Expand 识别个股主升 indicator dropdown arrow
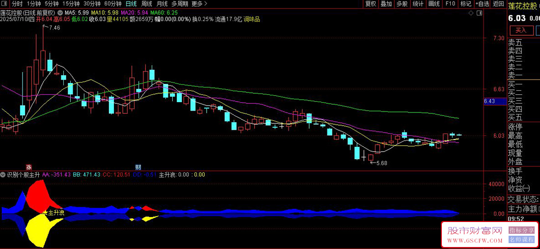The image size is (540, 249). point(4,175)
